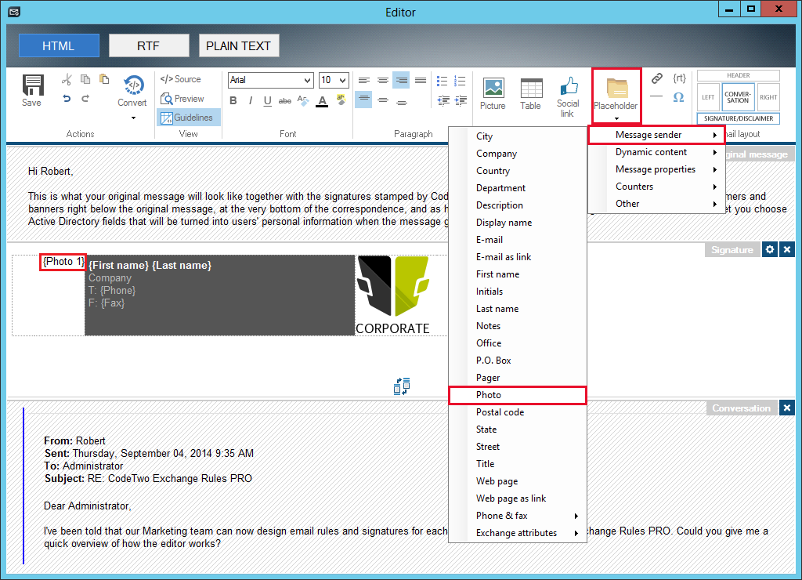Decrease paragraph indent

(443, 100)
